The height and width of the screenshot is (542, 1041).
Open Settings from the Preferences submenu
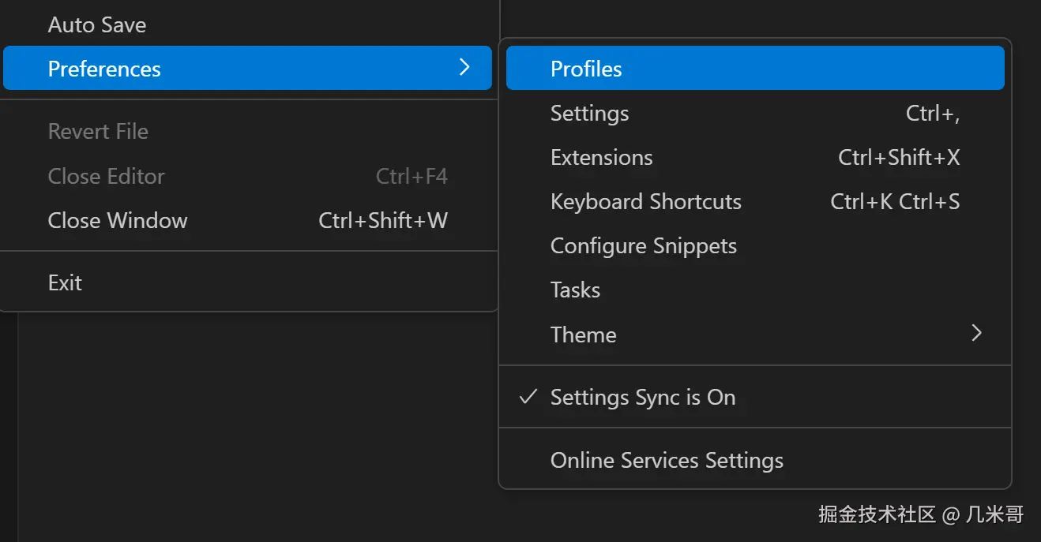589,114
